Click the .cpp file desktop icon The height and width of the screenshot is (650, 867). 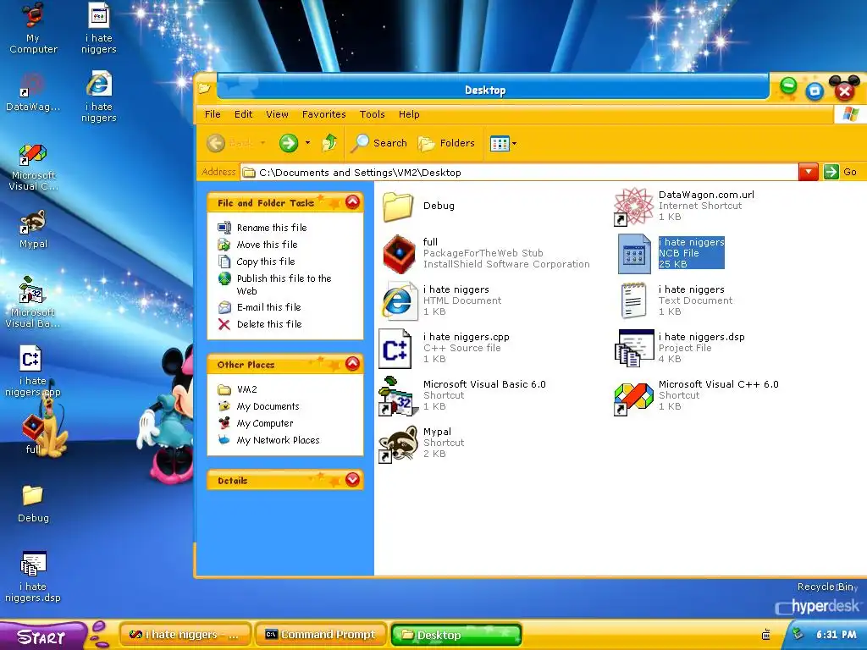[x=33, y=371]
